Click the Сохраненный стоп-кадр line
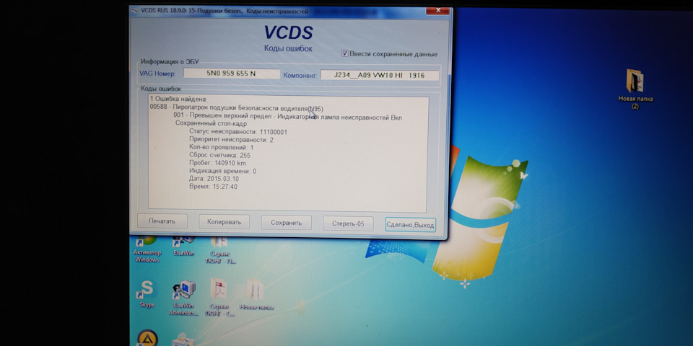693x346 pixels. tap(212, 123)
